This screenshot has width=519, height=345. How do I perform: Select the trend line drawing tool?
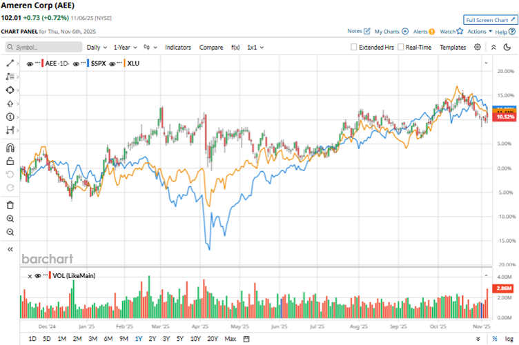coord(10,63)
